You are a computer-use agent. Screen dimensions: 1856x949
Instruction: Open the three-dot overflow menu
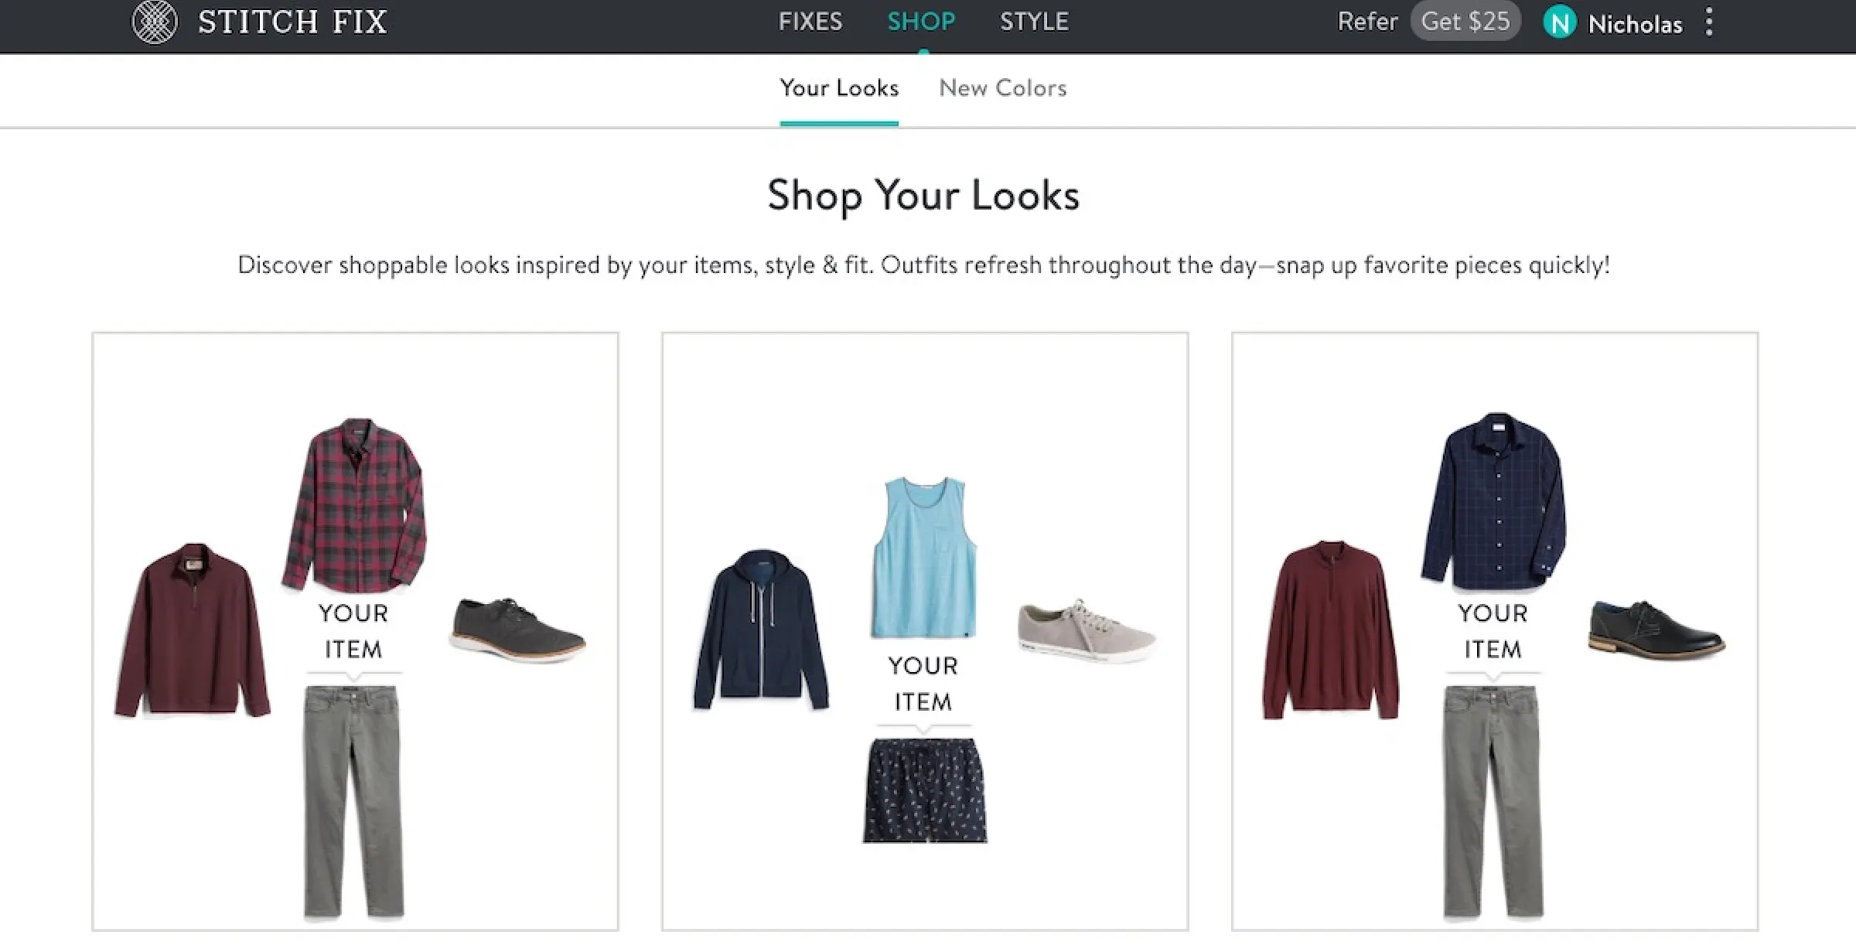coord(1709,22)
